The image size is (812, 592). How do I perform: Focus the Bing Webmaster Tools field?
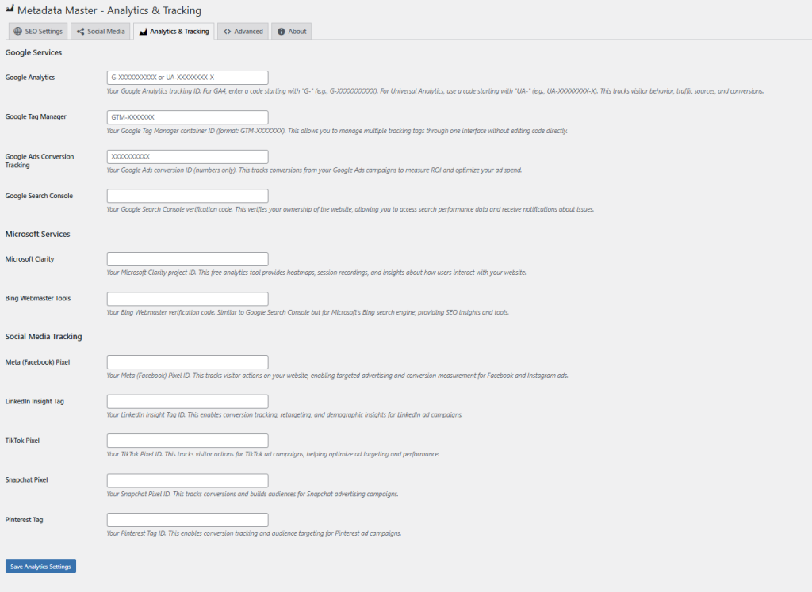pos(187,299)
